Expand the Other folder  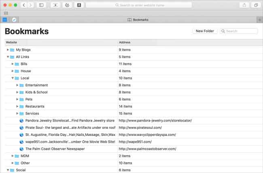coord(13,163)
